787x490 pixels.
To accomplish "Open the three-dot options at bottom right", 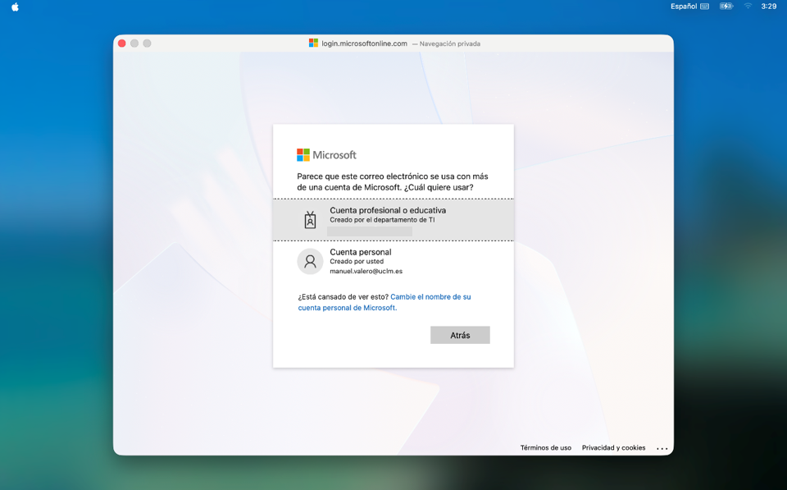I will coord(662,448).
